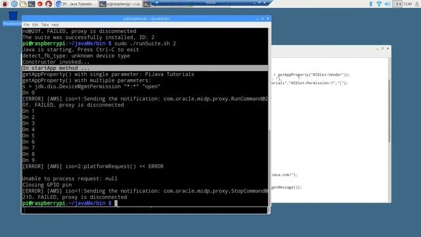Click the 'sudo ./runSuite.sh 2' command text

click(x=145, y=43)
